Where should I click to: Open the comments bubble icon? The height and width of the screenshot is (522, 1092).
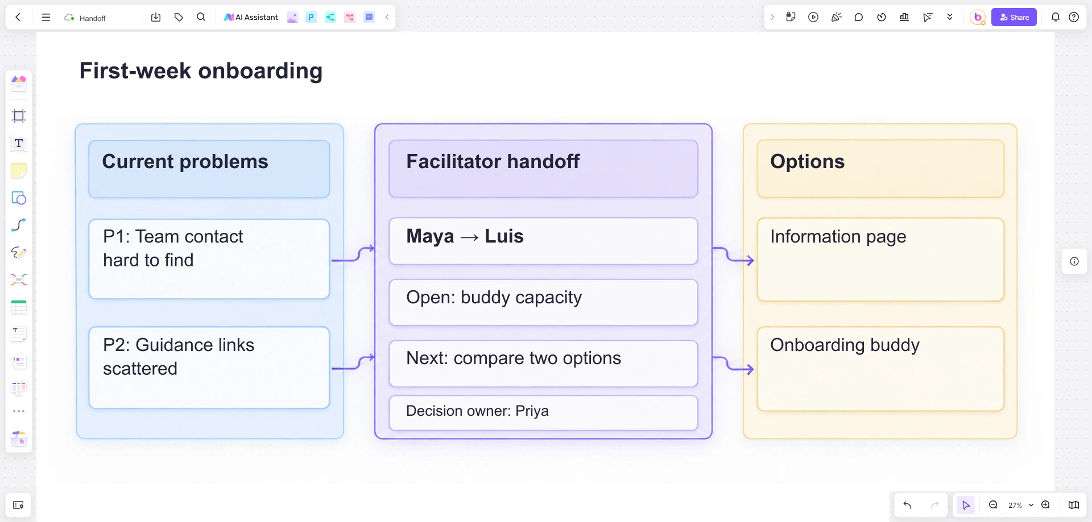pyautogui.click(x=859, y=17)
